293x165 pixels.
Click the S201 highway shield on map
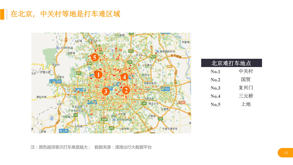(169, 66)
